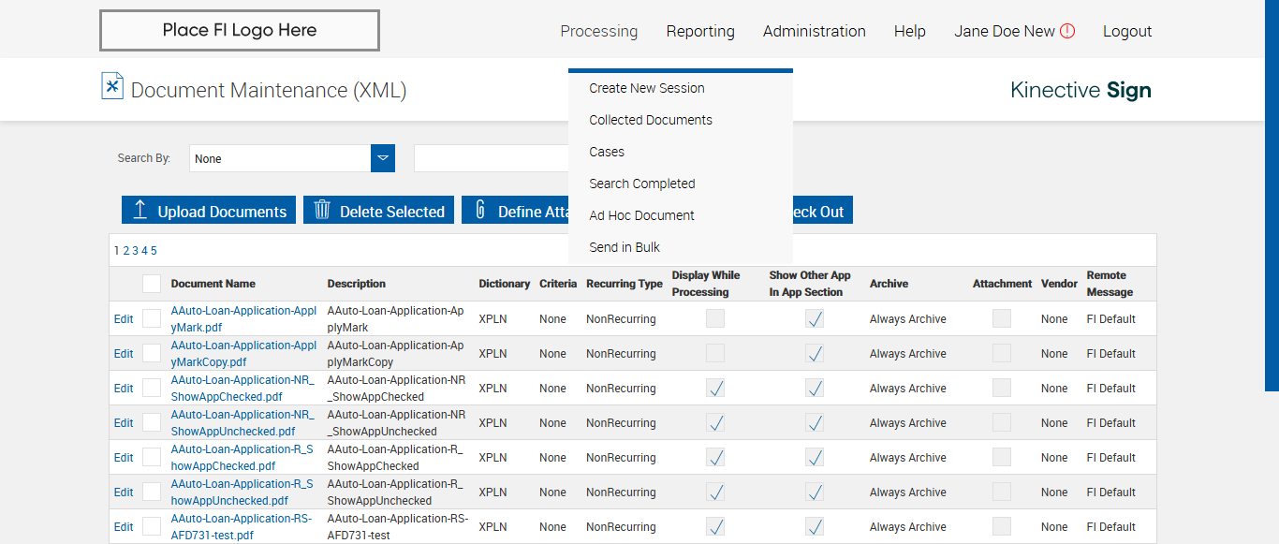This screenshot has width=1279, height=544.
Task: Expand the Reporting menu
Action: click(700, 31)
